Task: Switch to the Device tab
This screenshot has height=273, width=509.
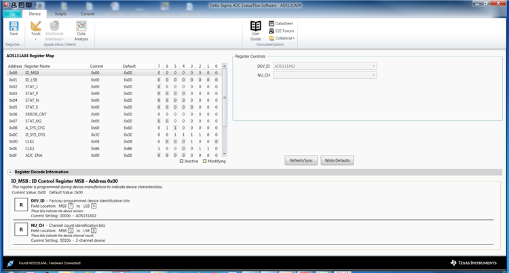Action: (35, 14)
